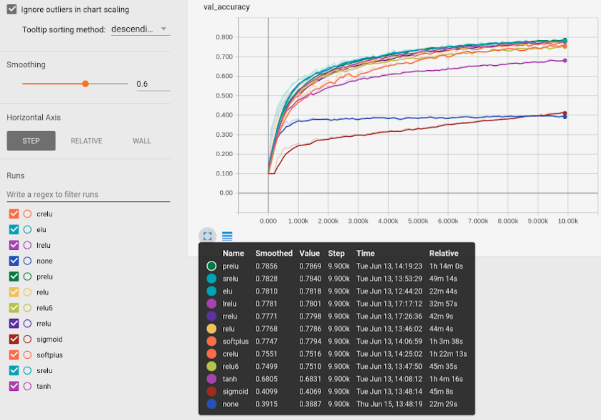Click the purple tanh curve endpoint dot

coord(565,60)
